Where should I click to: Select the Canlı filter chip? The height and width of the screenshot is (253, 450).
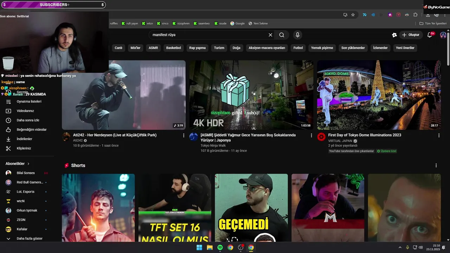pyautogui.click(x=118, y=48)
